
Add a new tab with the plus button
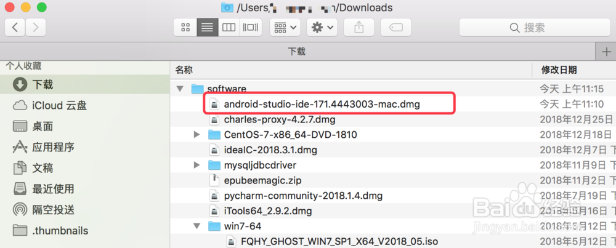coord(606,52)
